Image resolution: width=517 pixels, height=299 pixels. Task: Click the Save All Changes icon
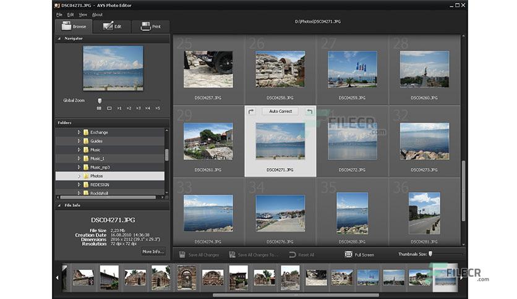[182, 255]
